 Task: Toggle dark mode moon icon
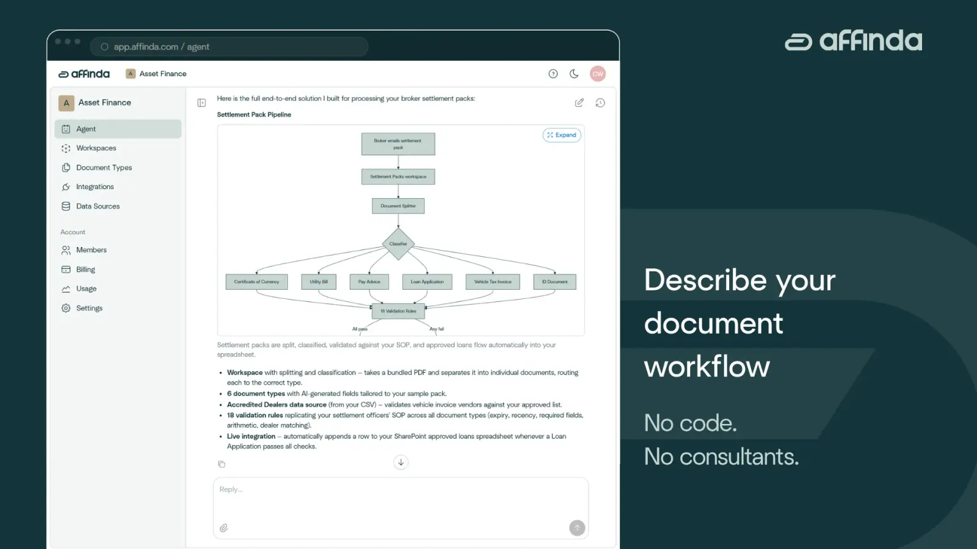(574, 74)
